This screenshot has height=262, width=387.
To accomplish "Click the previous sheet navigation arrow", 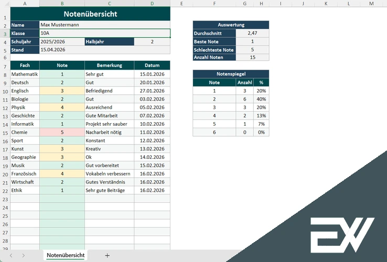I will (x=10, y=255).
